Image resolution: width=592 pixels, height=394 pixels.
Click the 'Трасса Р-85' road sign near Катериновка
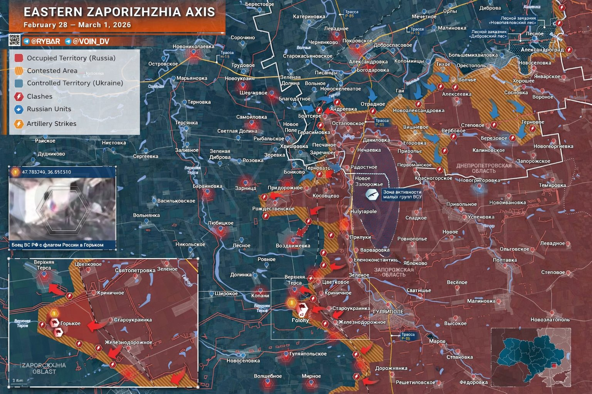coord(351,14)
